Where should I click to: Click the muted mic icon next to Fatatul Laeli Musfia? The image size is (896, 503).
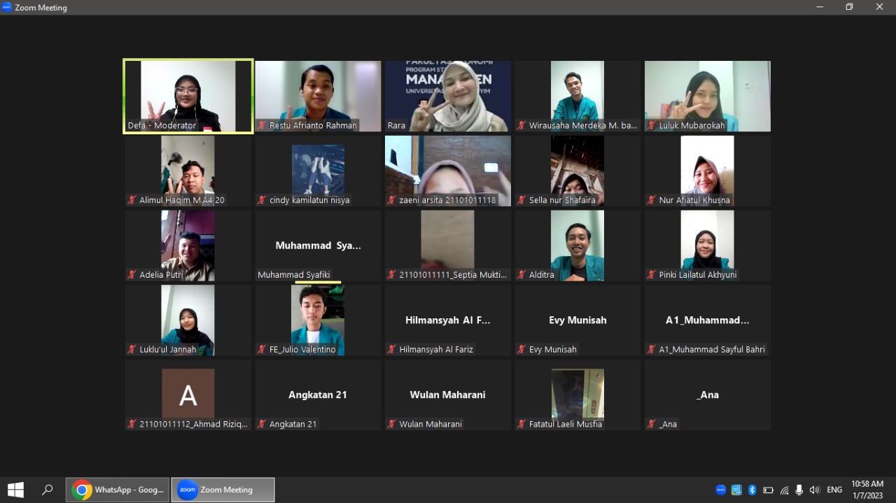[x=521, y=424]
